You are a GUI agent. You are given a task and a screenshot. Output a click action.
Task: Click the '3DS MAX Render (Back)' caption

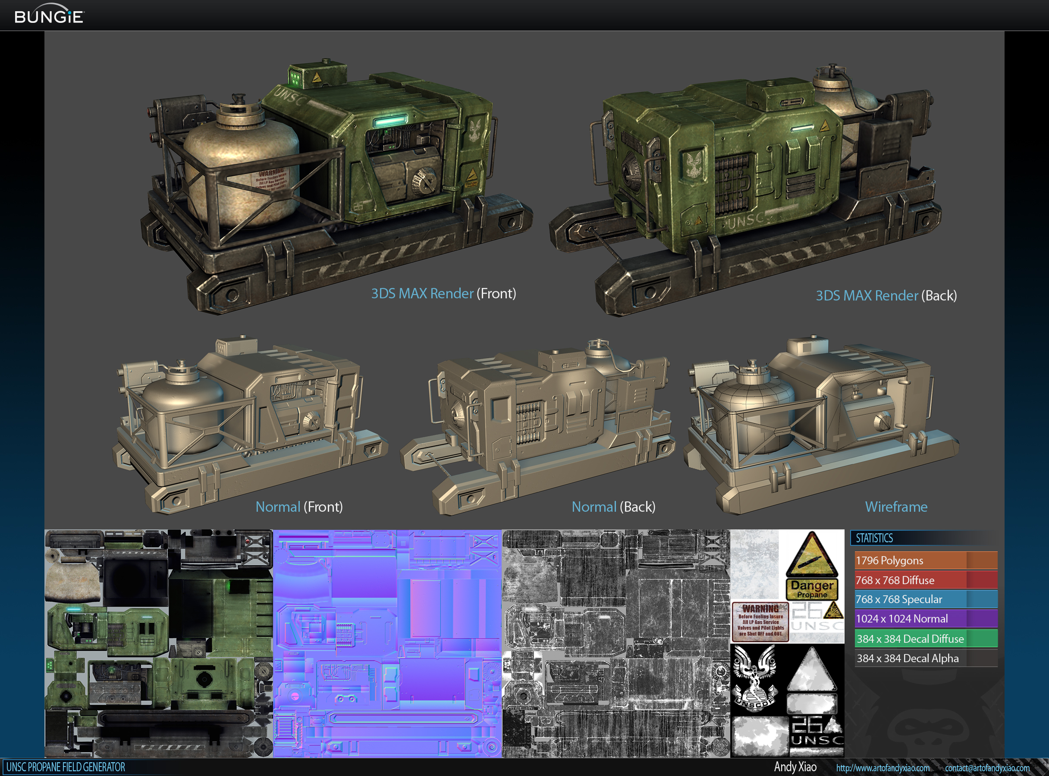886,296
